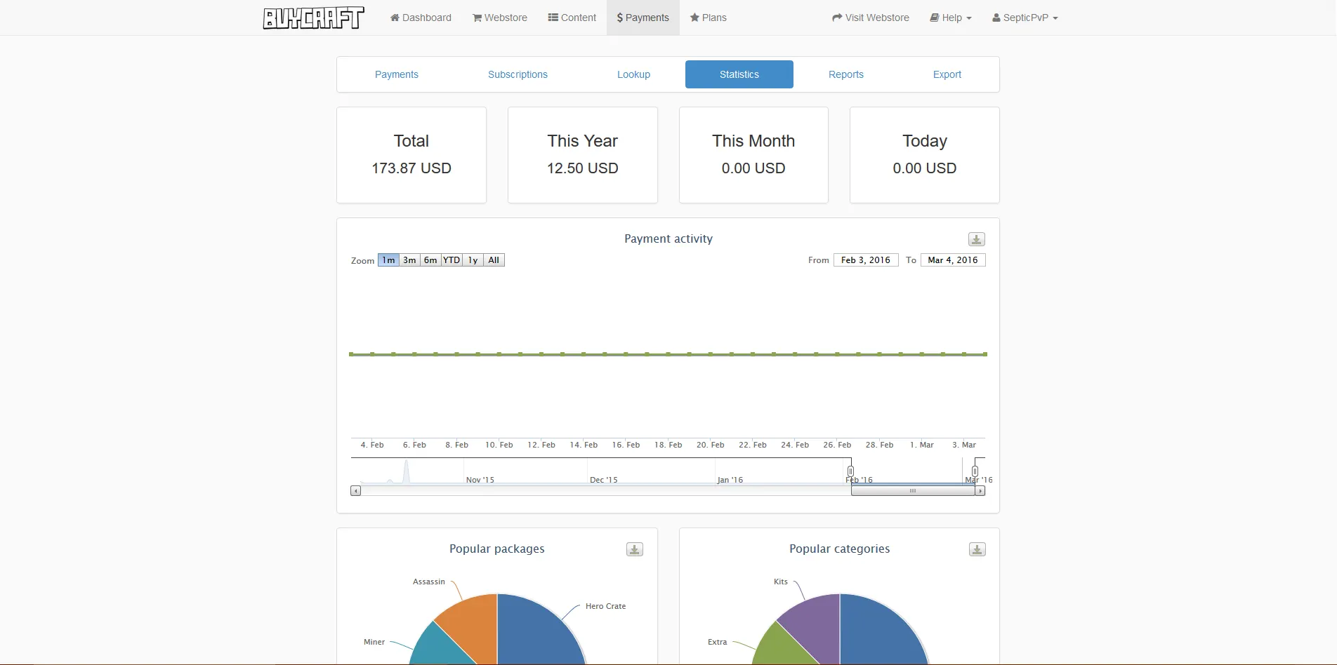
Task: Click the Popular categories heading
Action: (x=840, y=549)
